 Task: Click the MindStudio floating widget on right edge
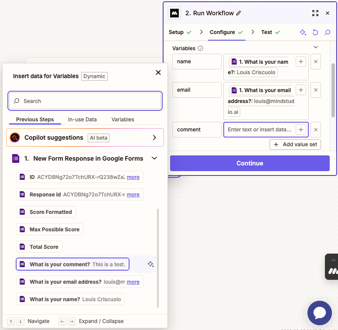tap(332, 267)
